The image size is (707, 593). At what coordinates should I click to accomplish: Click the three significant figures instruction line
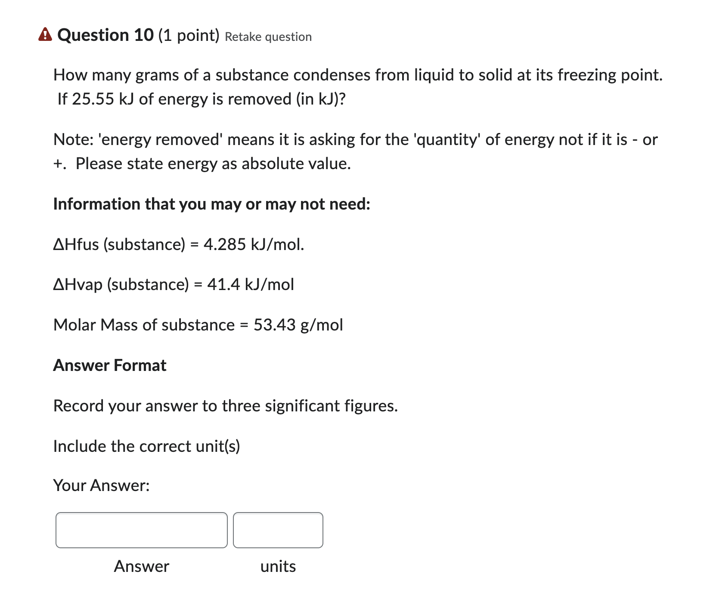click(225, 405)
